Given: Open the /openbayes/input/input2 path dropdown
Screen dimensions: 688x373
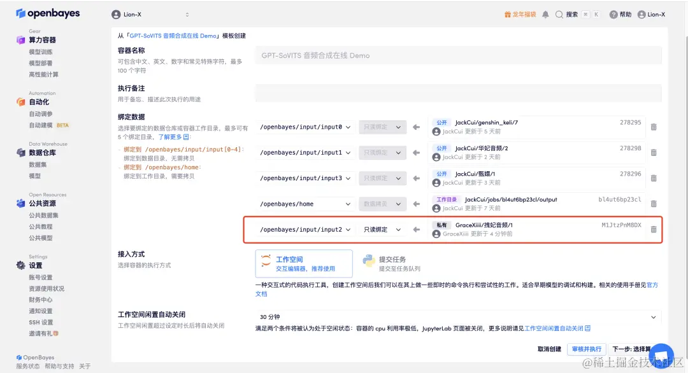Looking at the screenshot, I should coord(305,230).
